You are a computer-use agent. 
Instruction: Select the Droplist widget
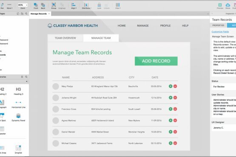click(18, 149)
